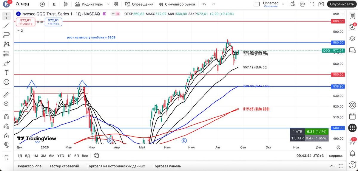This screenshot has width=358, height=171.
Task: Select the text annotation tool
Action: (6, 72)
